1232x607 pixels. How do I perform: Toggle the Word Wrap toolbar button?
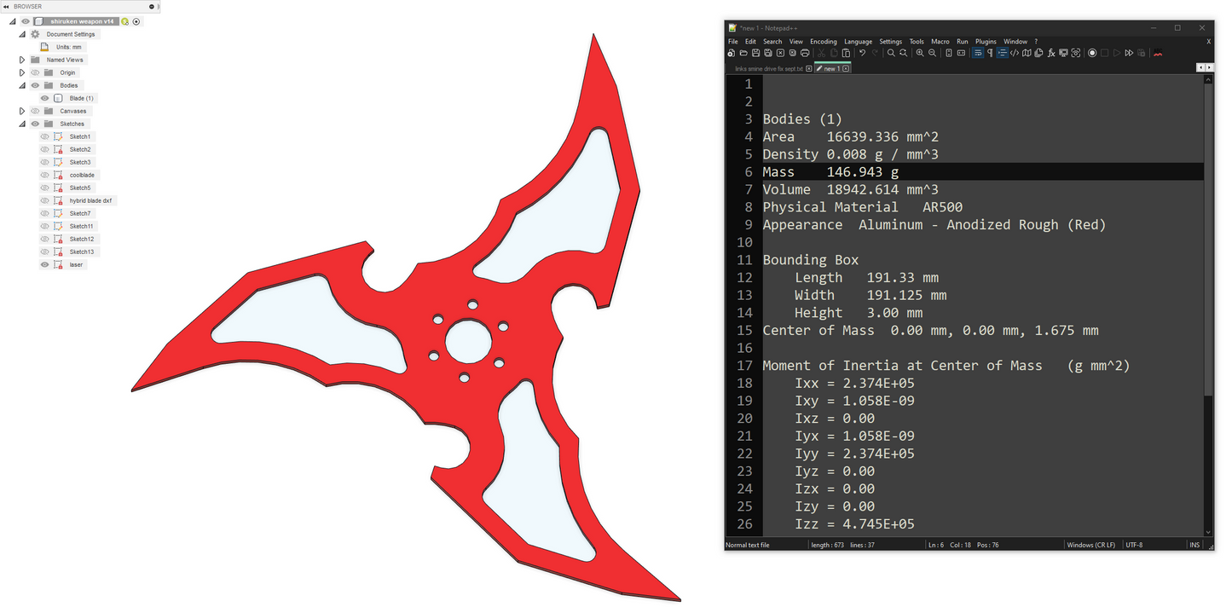977,53
